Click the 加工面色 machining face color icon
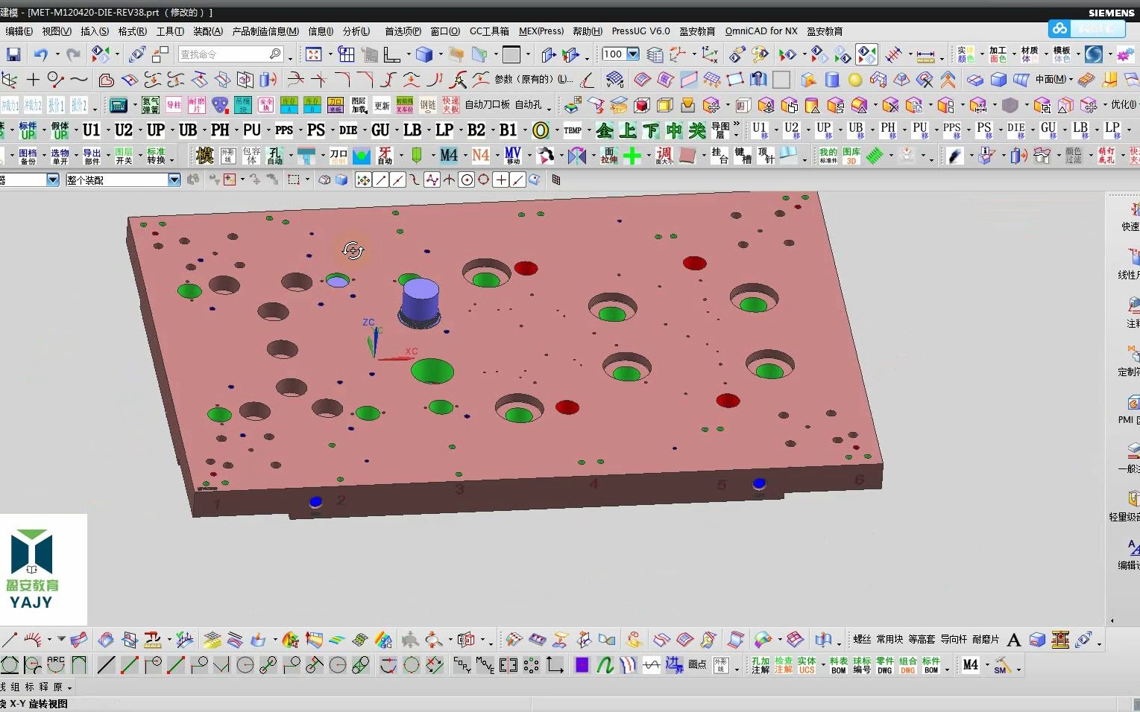The height and width of the screenshot is (712, 1140). [x=998, y=54]
